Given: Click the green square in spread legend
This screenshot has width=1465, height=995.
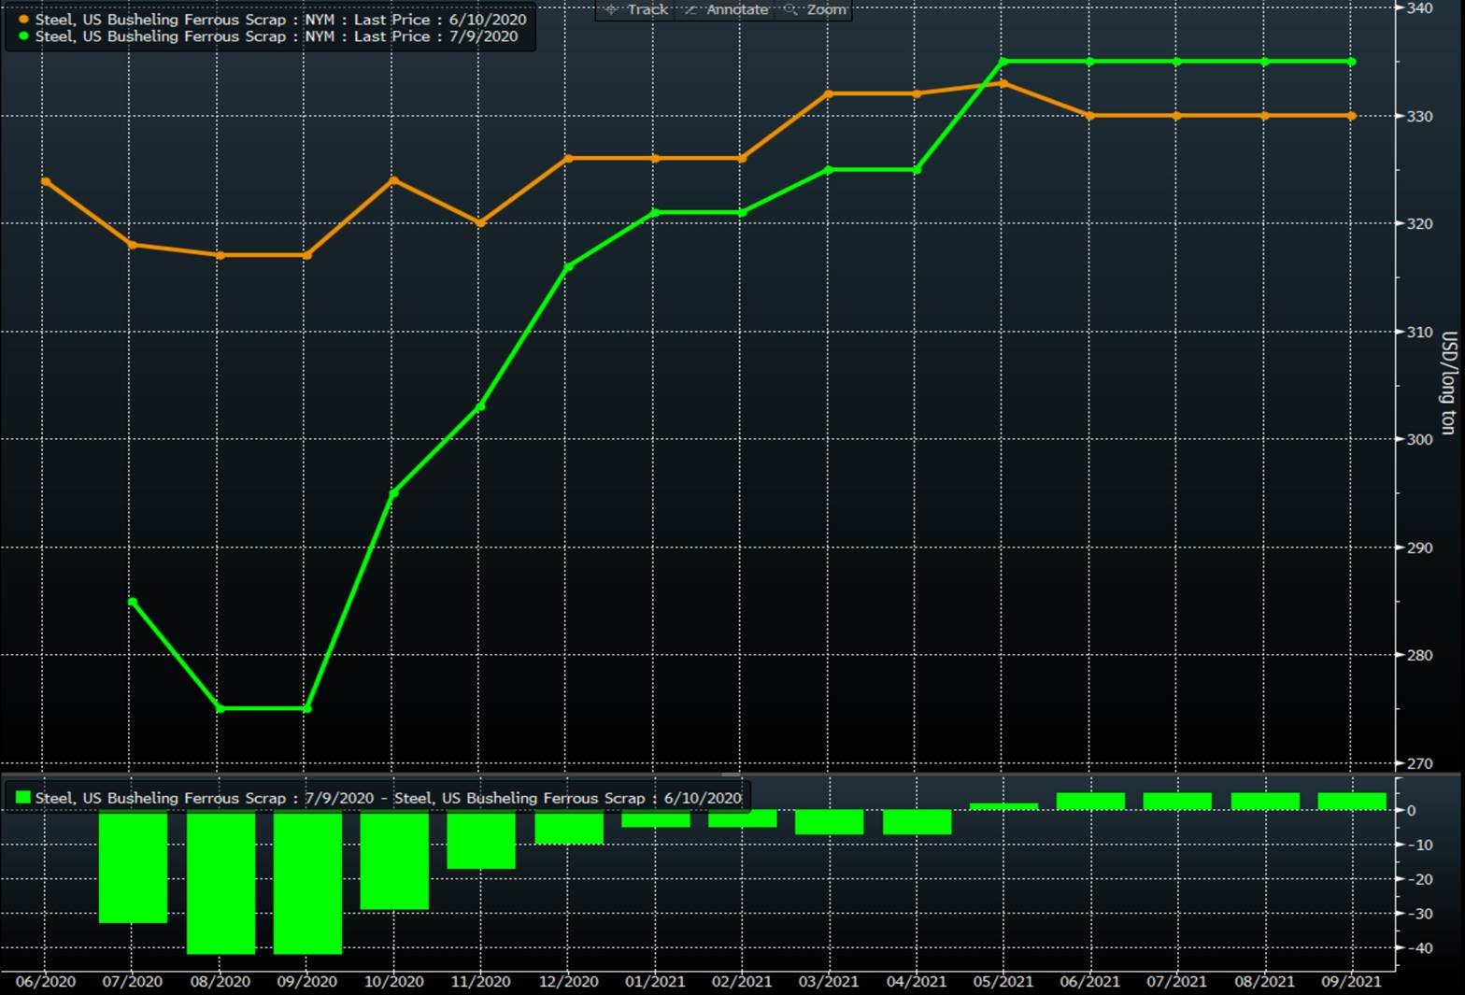Looking at the screenshot, I should 23,798.
